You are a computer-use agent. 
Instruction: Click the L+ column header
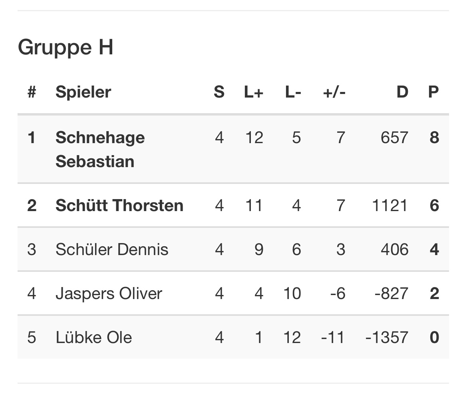(254, 92)
